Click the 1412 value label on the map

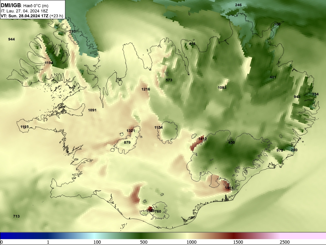[x=202, y=139]
